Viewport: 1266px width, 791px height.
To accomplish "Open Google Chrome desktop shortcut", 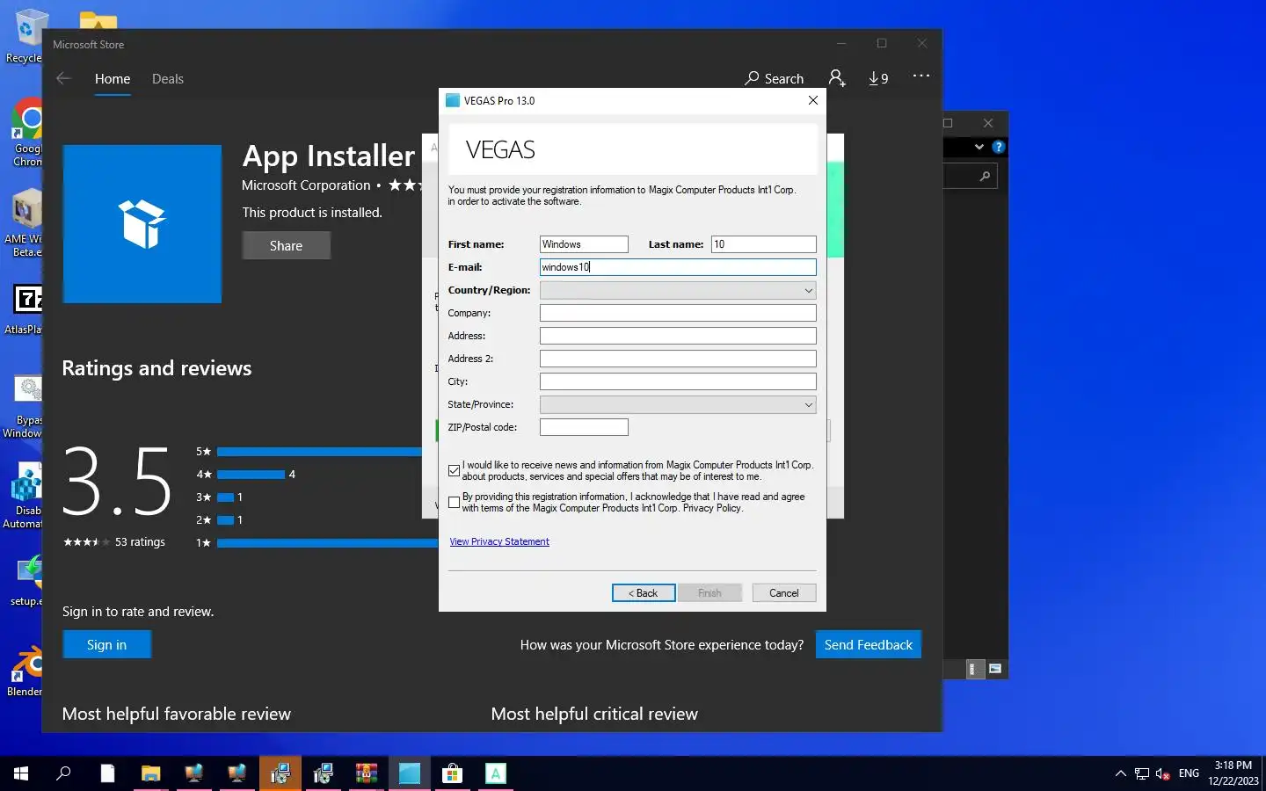I will click(27, 132).
